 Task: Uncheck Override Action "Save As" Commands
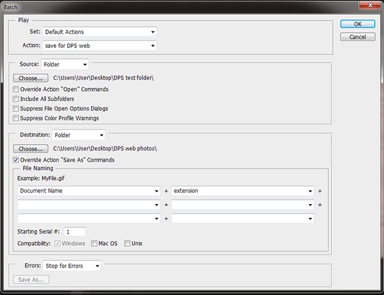[x=16, y=160]
